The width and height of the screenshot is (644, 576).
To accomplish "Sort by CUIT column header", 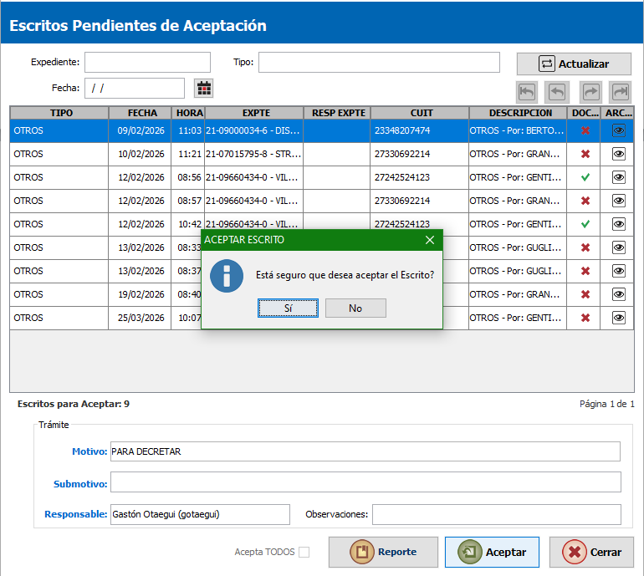I will (x=419, y=113).
